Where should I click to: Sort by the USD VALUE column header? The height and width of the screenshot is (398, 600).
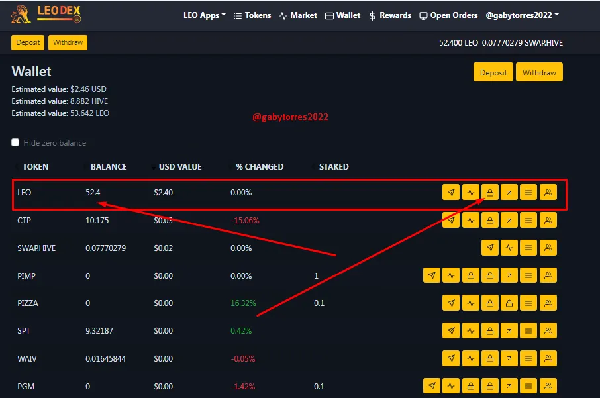(x=180, y=166)
